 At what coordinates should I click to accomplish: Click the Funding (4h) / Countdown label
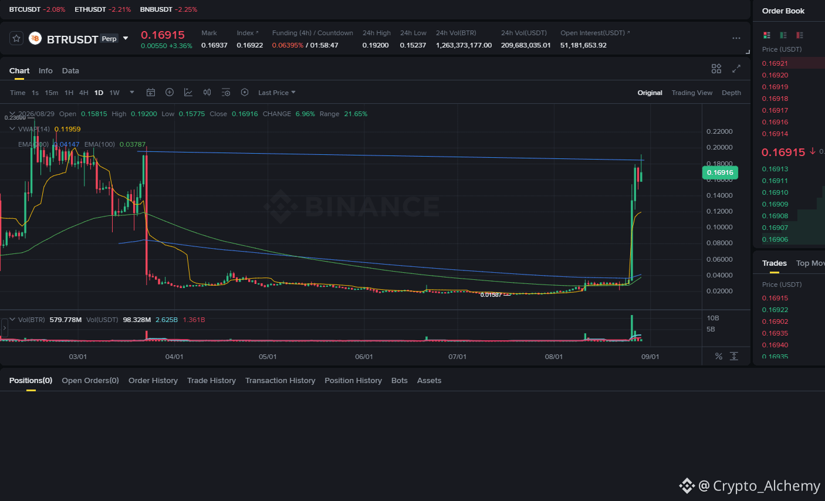[x=313, y=33]
